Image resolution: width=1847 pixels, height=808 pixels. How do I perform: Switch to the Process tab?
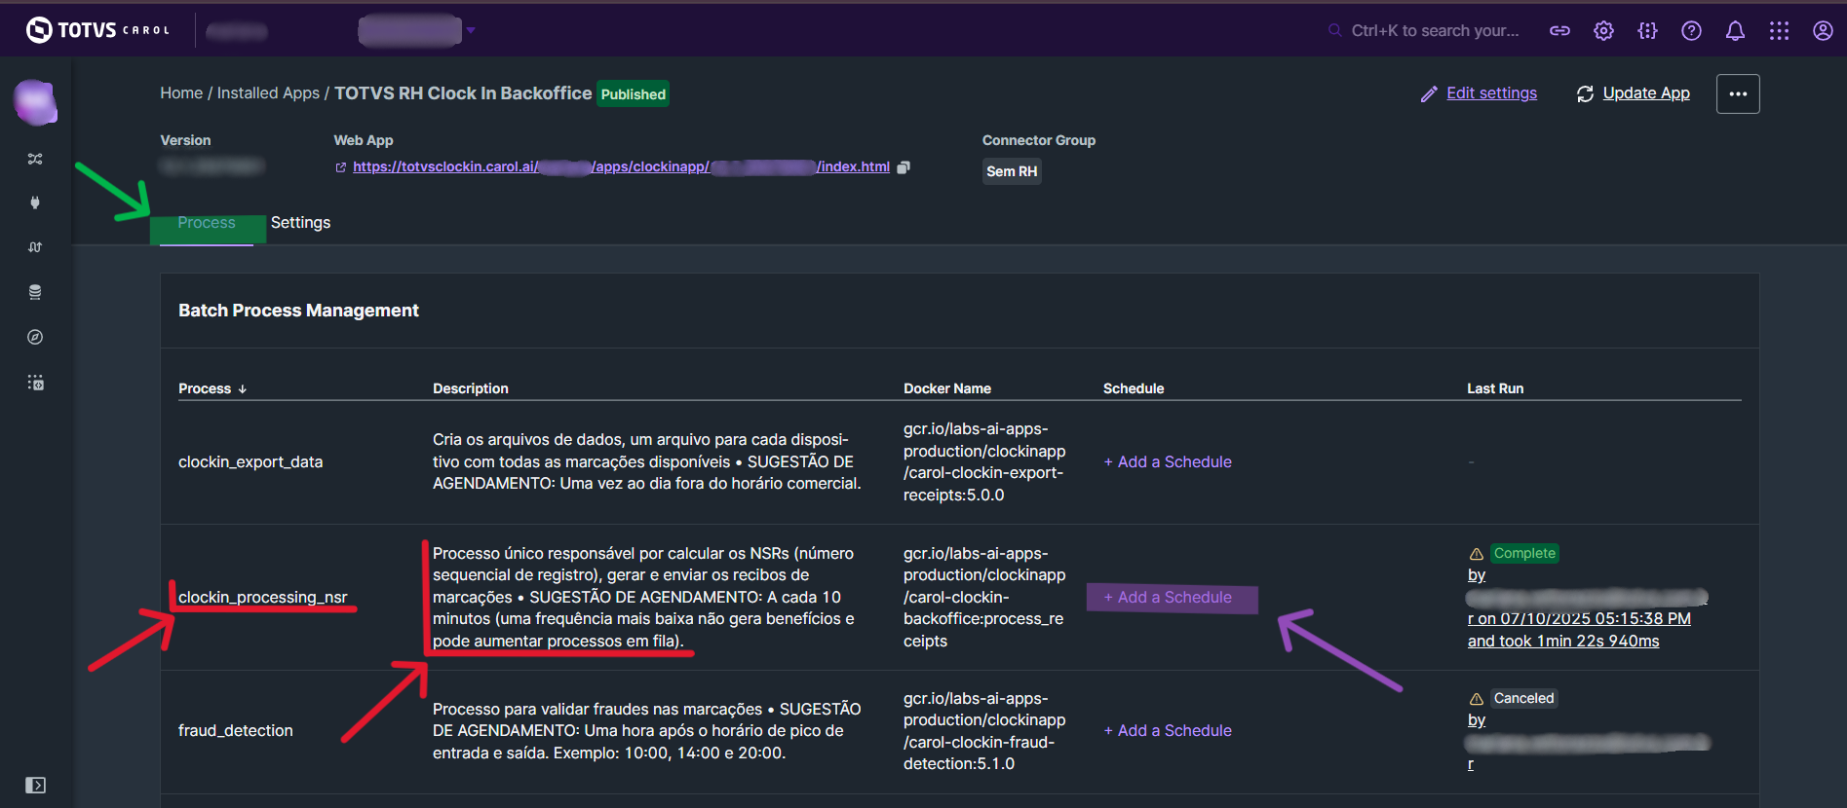coord(207,223)
